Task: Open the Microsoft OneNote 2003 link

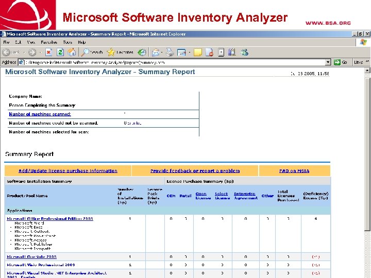Action: point(32,257)
